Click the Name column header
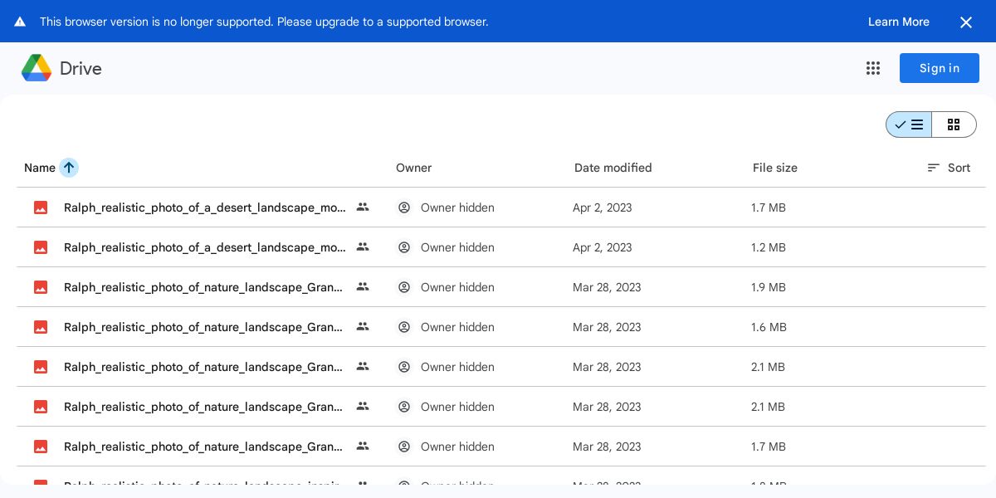The width and height of the screenshot is (996, 498). 40,168
